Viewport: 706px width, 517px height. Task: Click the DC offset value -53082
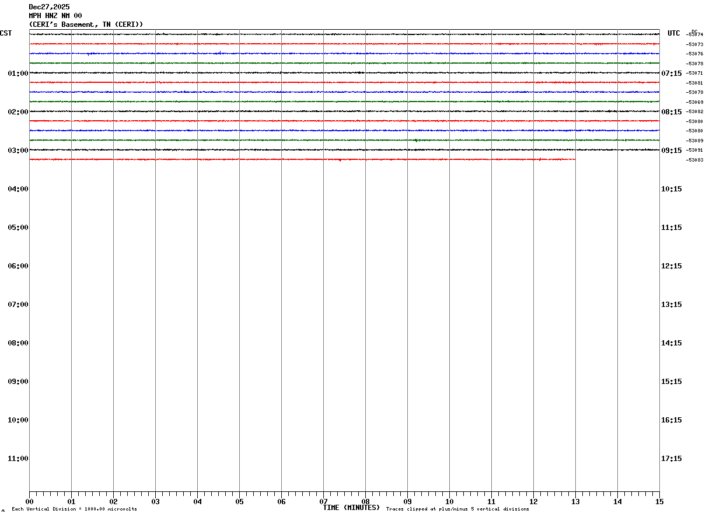coord(695,111)
